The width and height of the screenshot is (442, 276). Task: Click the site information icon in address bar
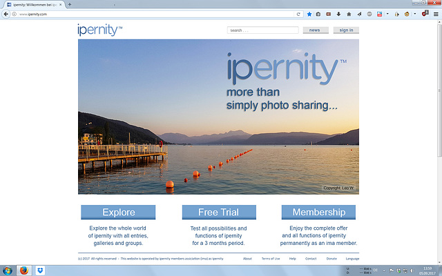point(14,14)
